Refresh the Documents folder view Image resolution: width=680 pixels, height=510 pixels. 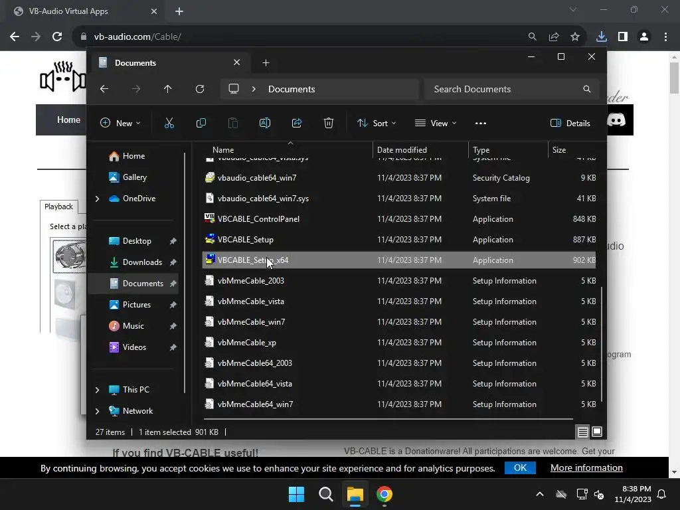tap(200, 89)
